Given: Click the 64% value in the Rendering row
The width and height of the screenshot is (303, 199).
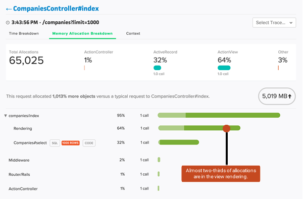Looking at the screenshot, I should pyautogui.click(x=121, y=128).
